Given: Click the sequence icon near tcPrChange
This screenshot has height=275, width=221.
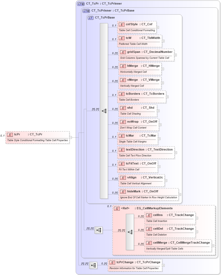Looking at the screenshot, I should coord(93,265).
